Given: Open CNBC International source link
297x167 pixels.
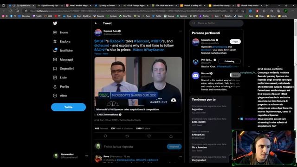Looking at the screenshot, I should (109, 115).
